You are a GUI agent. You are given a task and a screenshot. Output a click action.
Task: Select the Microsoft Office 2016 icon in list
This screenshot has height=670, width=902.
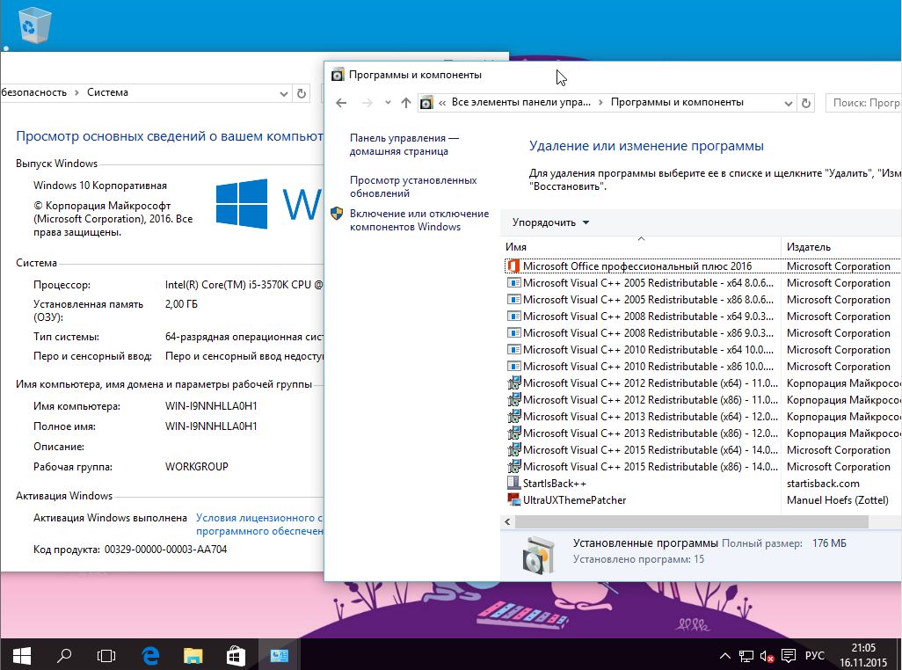click(513, 266)
